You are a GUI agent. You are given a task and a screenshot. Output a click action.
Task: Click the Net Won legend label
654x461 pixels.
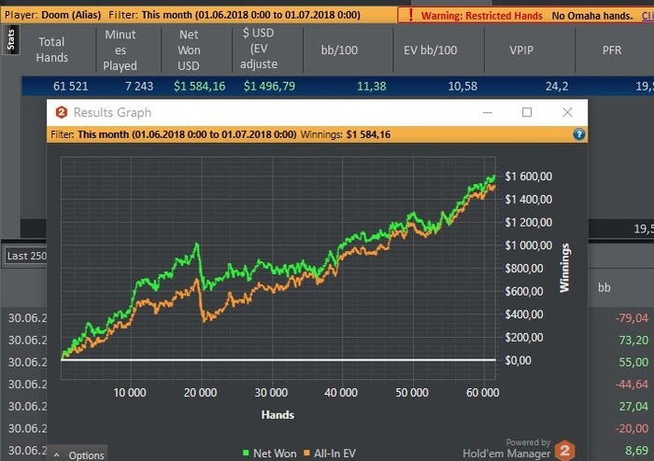(x=275, y=454)
